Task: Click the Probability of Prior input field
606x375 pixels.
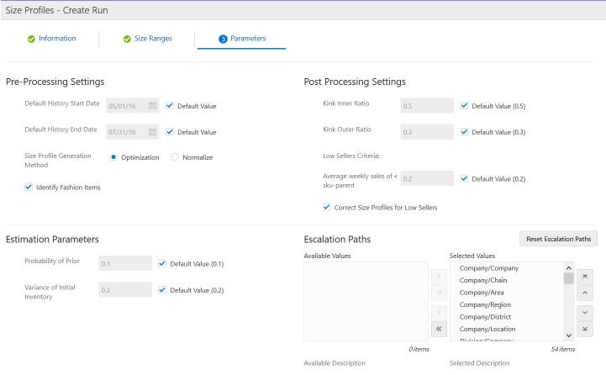Action: 125,263
